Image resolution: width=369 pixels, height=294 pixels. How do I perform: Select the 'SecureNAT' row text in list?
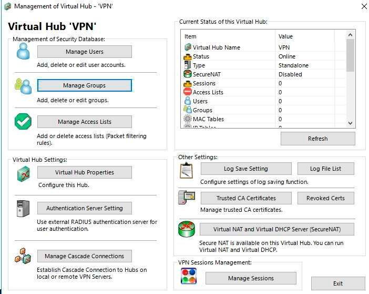207,74
